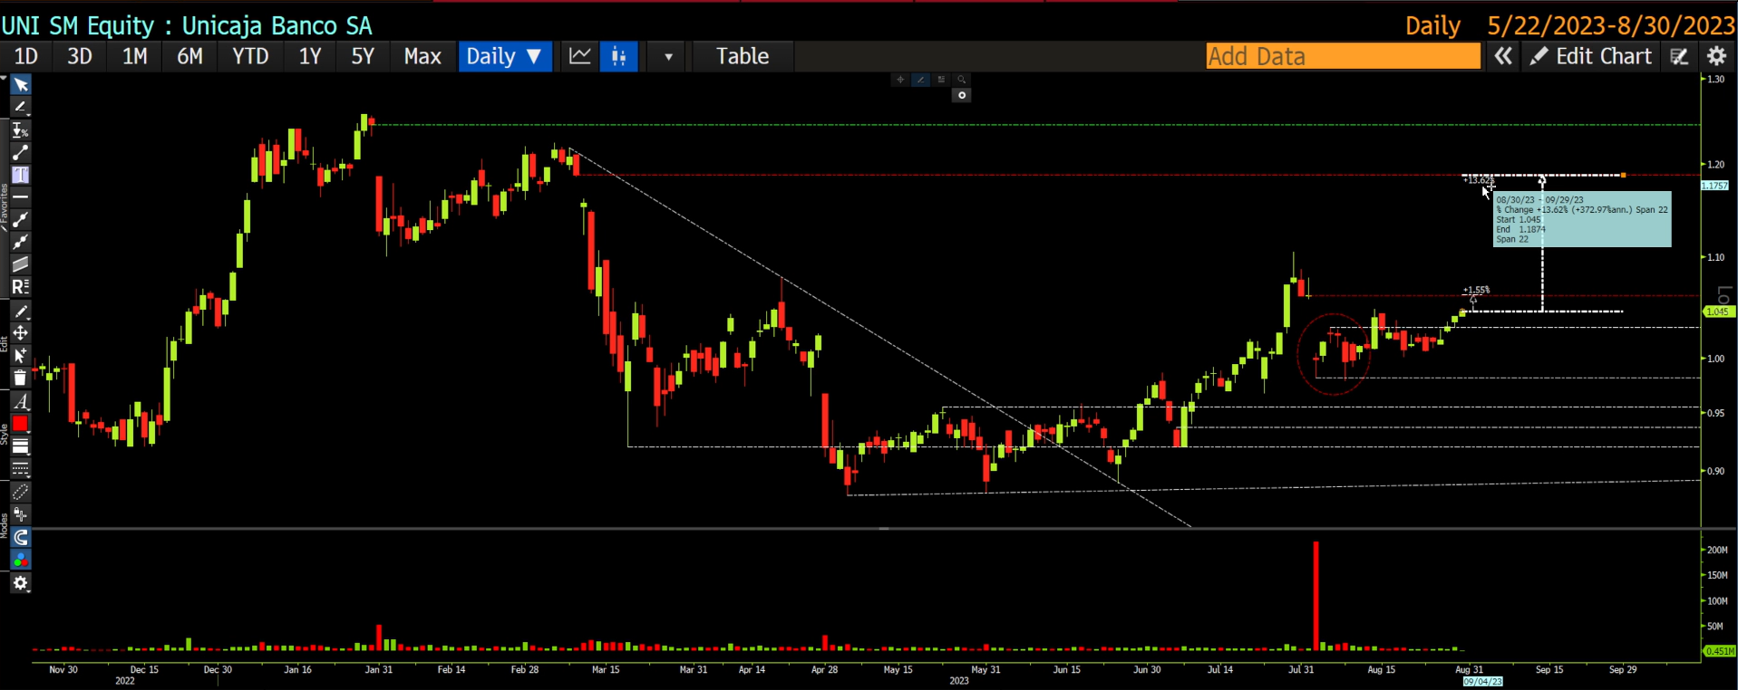Click the 0.451M volume label
This screenshot has height=690, width=1738.
pyautogui.click(x=1719, y=651)
